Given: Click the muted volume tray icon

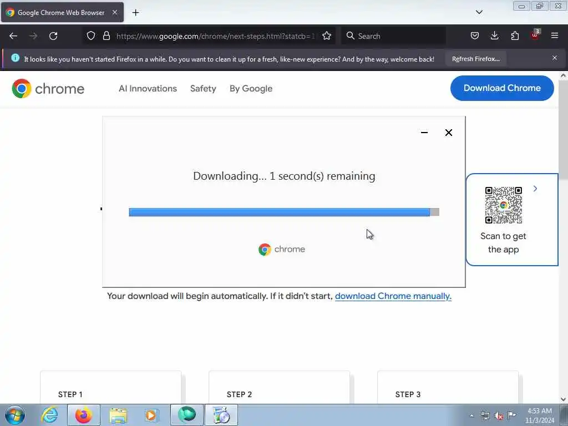Looking at the screenshot, I should click(499, 416).
